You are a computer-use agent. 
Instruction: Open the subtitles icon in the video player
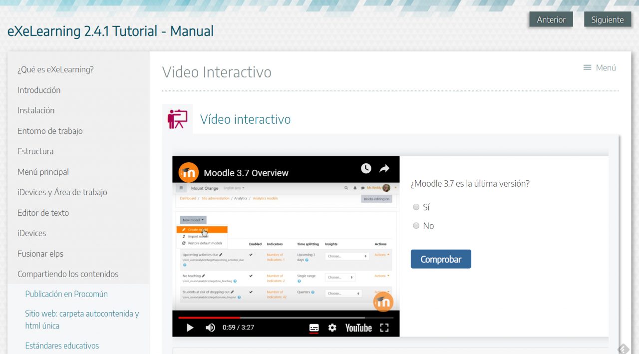pos(314,328)
